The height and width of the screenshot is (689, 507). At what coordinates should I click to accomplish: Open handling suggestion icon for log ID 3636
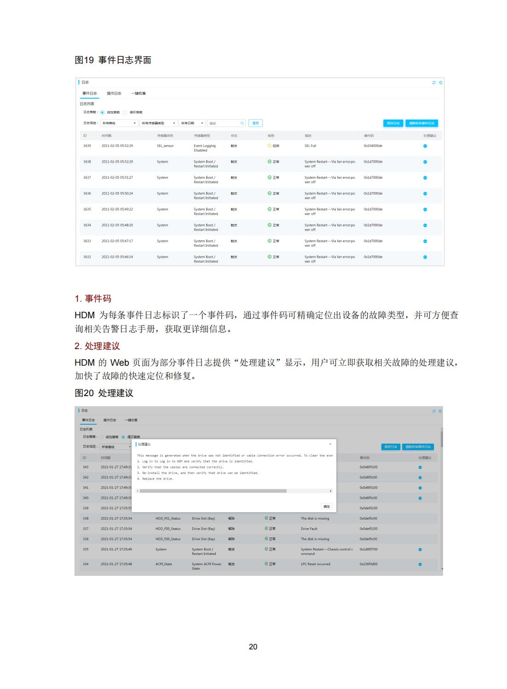tap(425, 194)
